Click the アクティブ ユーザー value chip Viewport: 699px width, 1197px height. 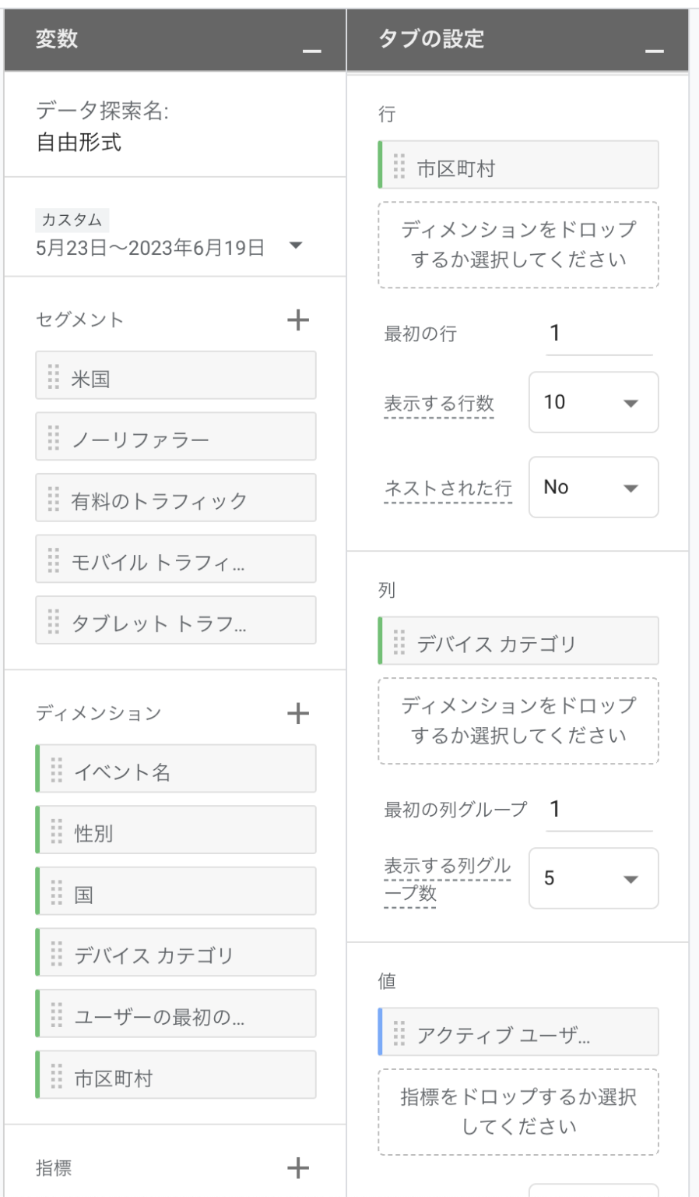(518, 1033)
